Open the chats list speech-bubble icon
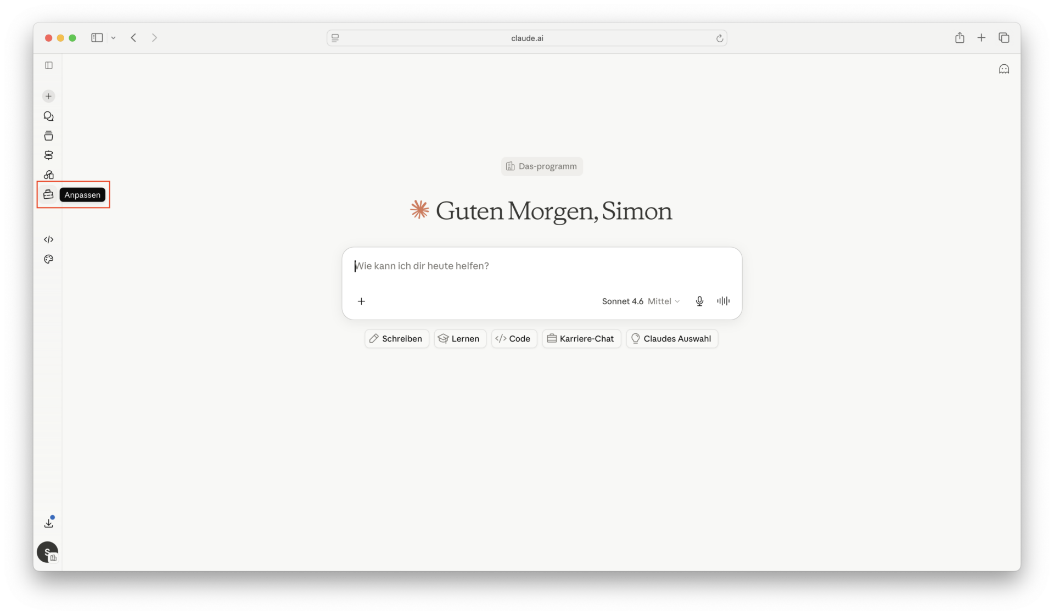1054x615 pixels. coord(49,116)
